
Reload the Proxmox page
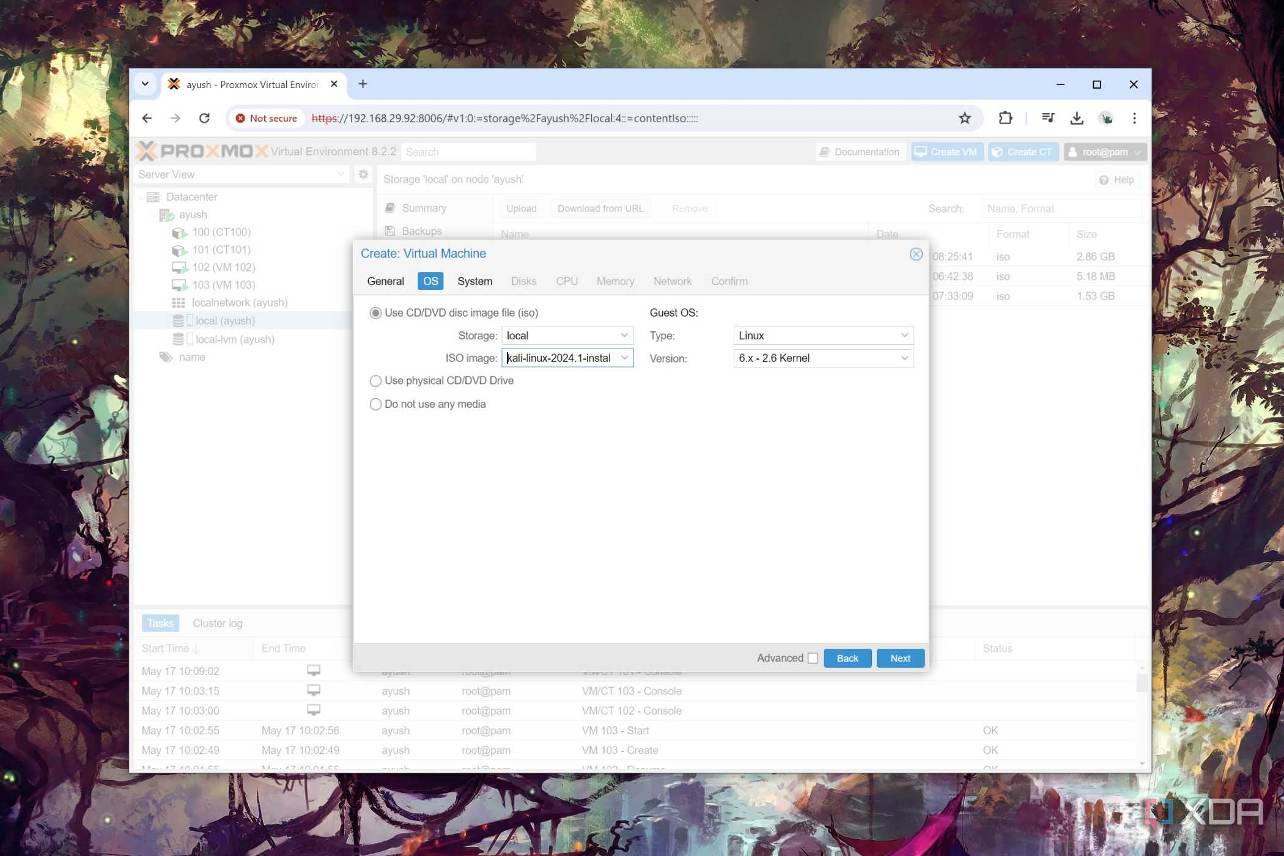[204, 118]
